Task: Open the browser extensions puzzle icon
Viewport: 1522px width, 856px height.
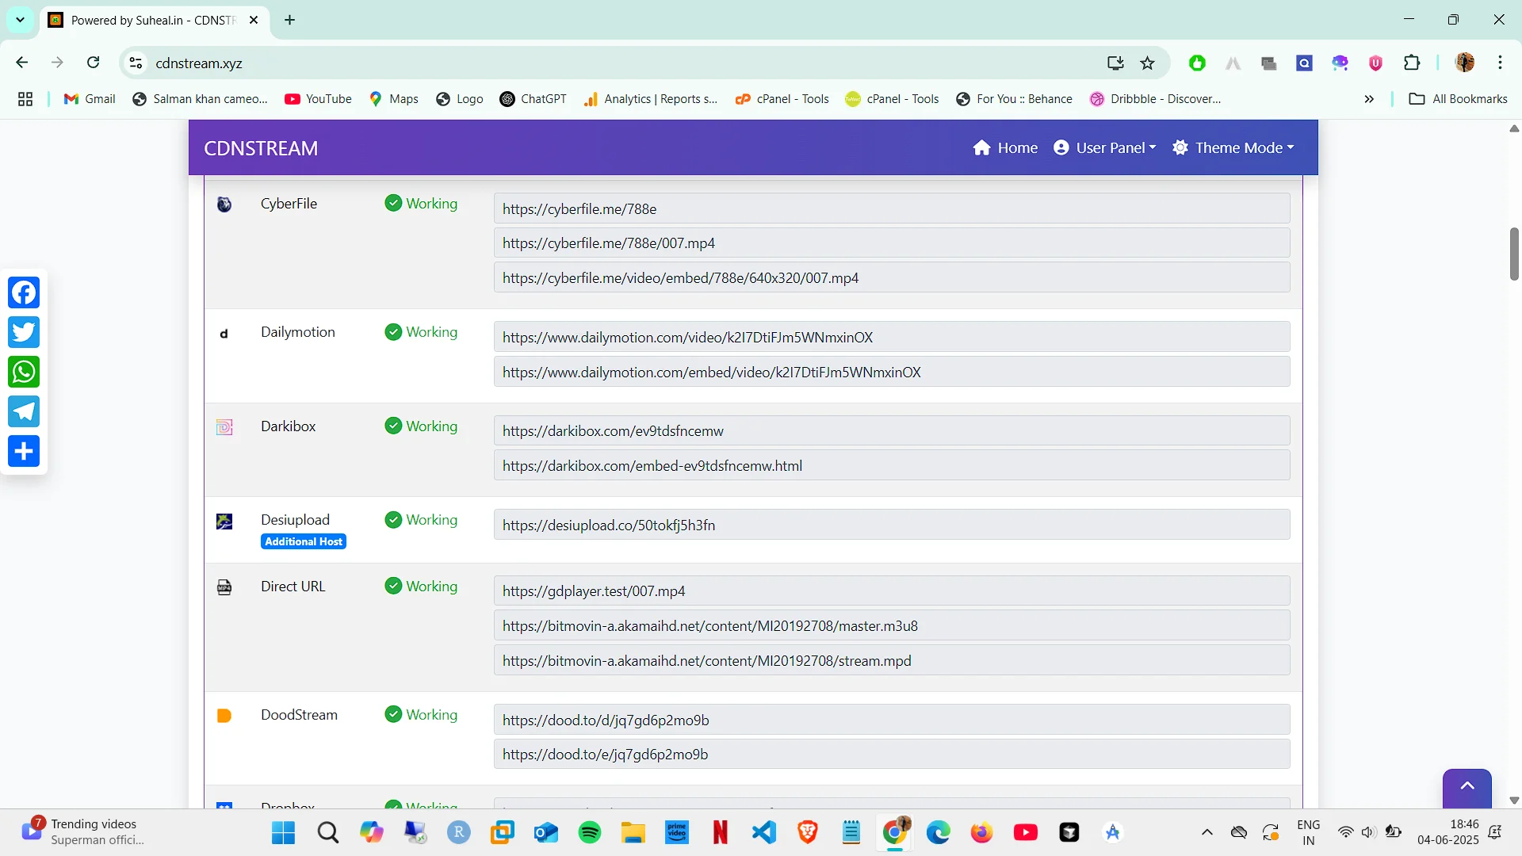Action: point(1412,63)
